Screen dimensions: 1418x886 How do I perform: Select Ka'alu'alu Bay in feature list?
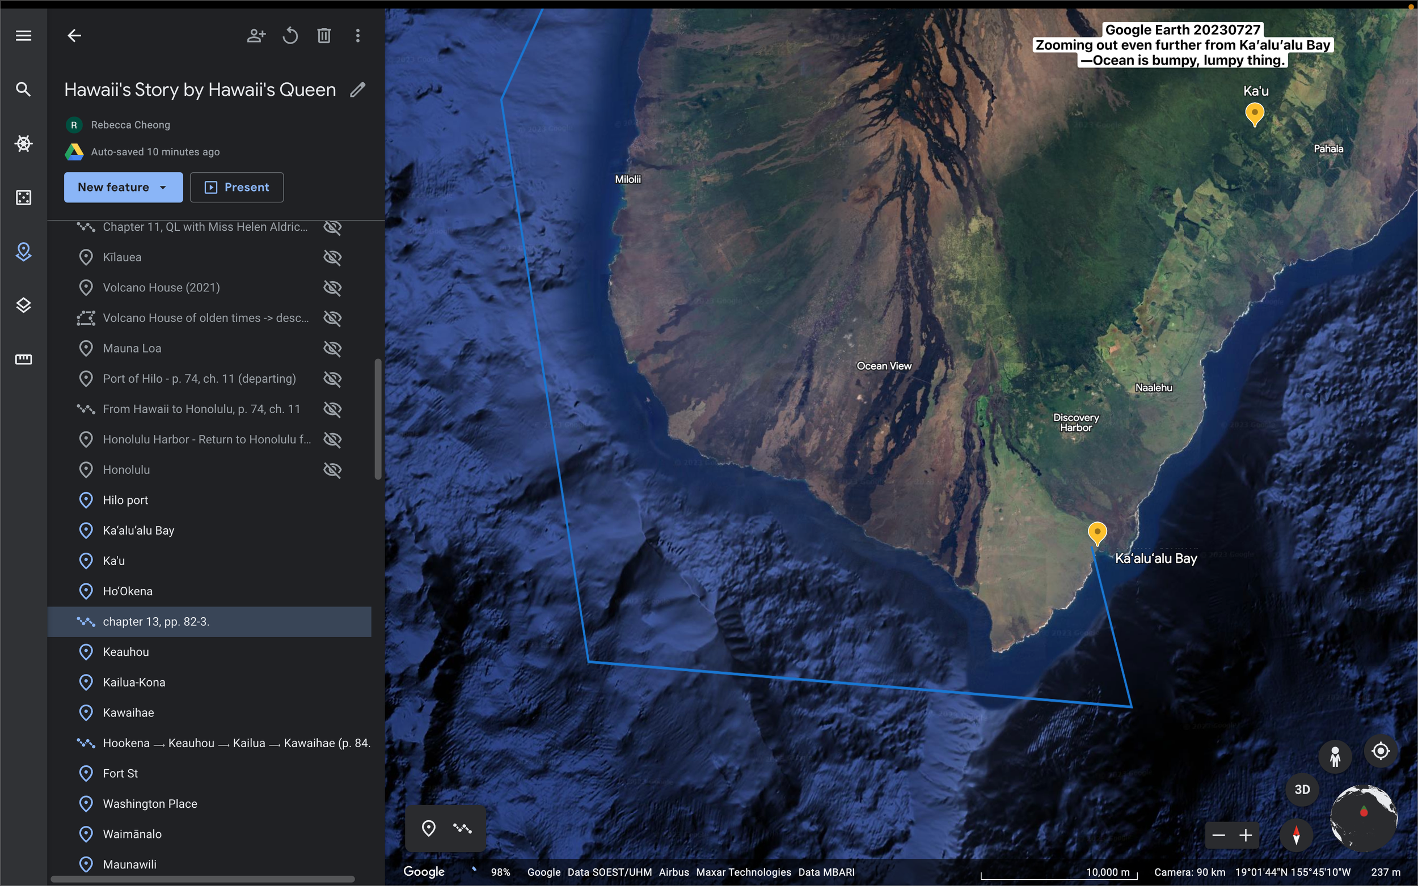tap(138, 531)
